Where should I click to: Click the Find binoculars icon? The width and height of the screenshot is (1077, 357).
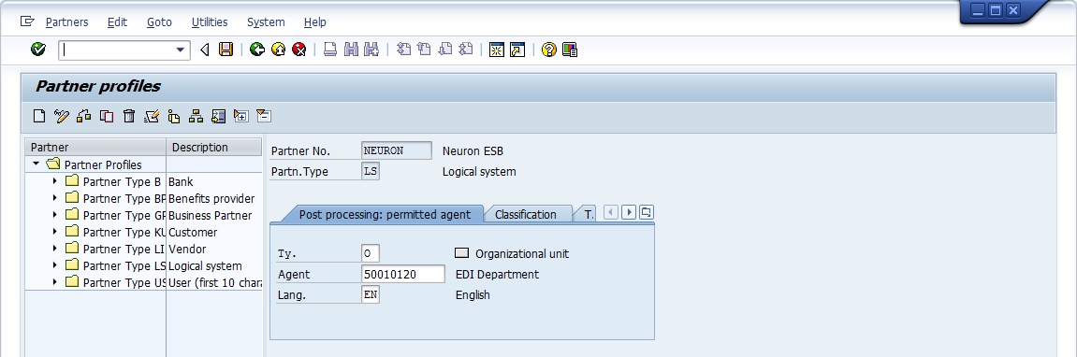coord(351,50)
